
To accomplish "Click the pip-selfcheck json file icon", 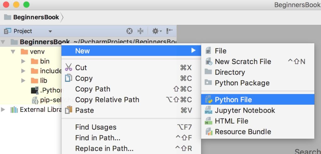I will point(35,100).
